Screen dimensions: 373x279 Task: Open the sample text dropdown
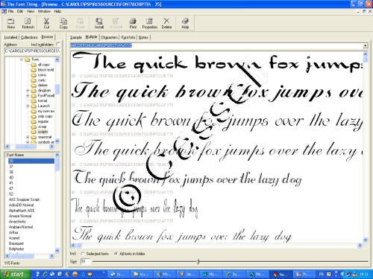(x=366, y=45)
